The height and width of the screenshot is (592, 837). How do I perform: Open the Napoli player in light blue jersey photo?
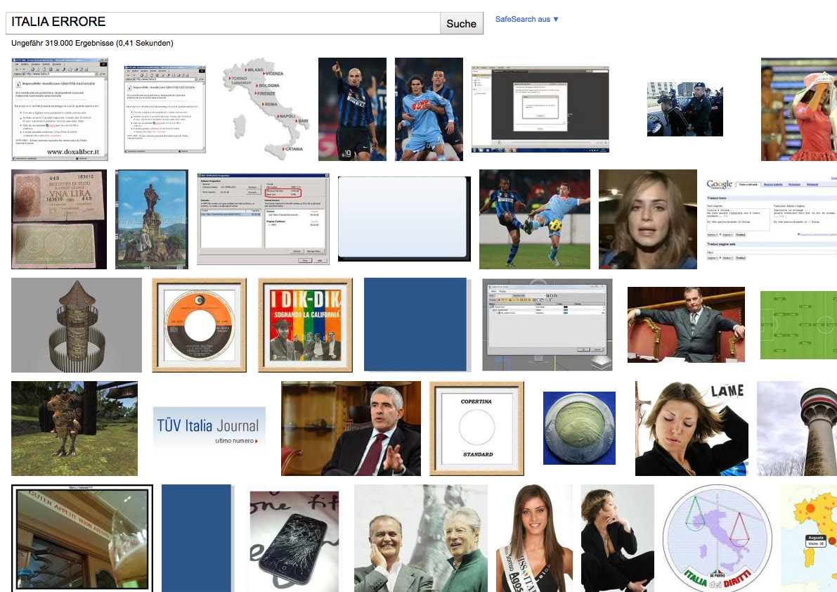tap(429, 110)
